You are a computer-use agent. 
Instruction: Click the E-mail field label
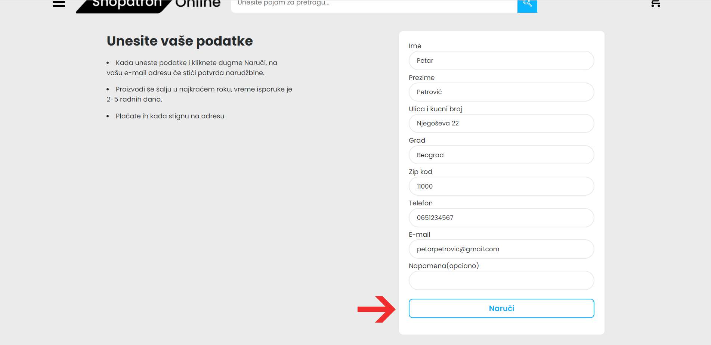419,234
